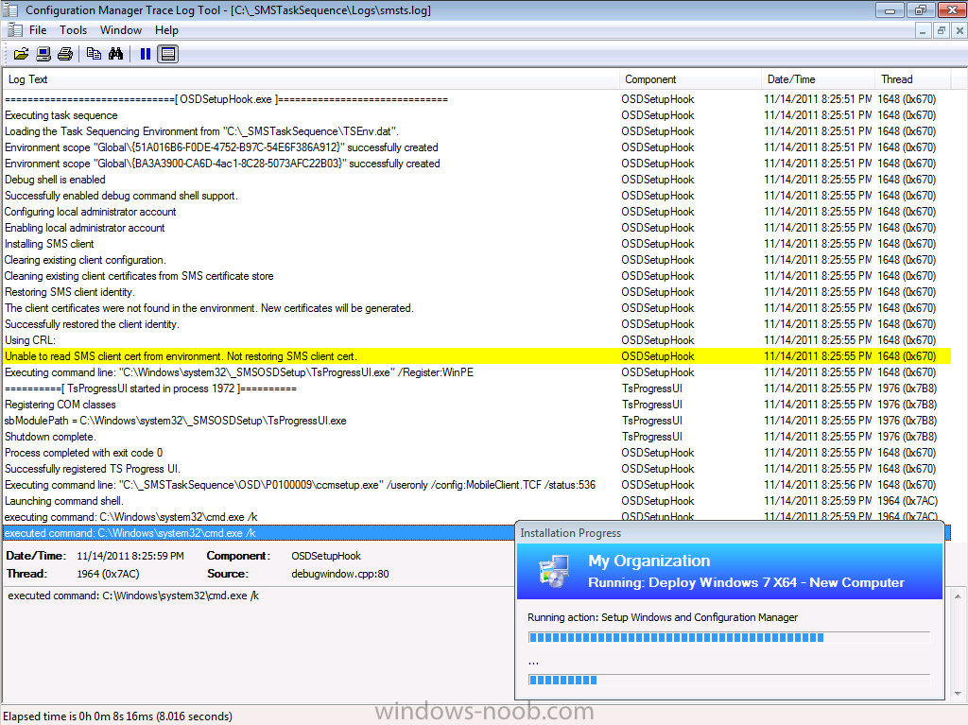Click the "Elapsed time is 0h 0m 8s 16ms" status text

[118, 716]
